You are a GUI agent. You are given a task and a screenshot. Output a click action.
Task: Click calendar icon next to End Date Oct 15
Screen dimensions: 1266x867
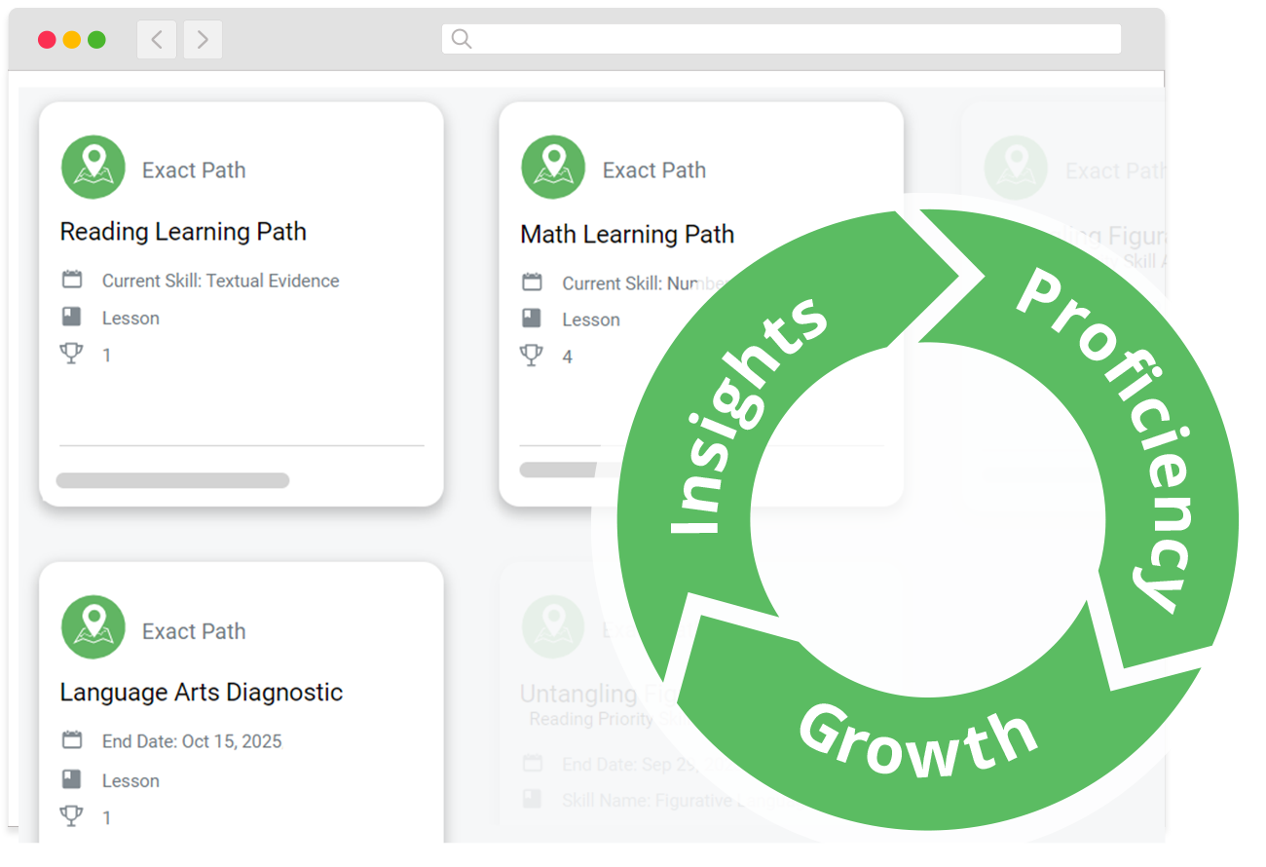tap(72, 740)
